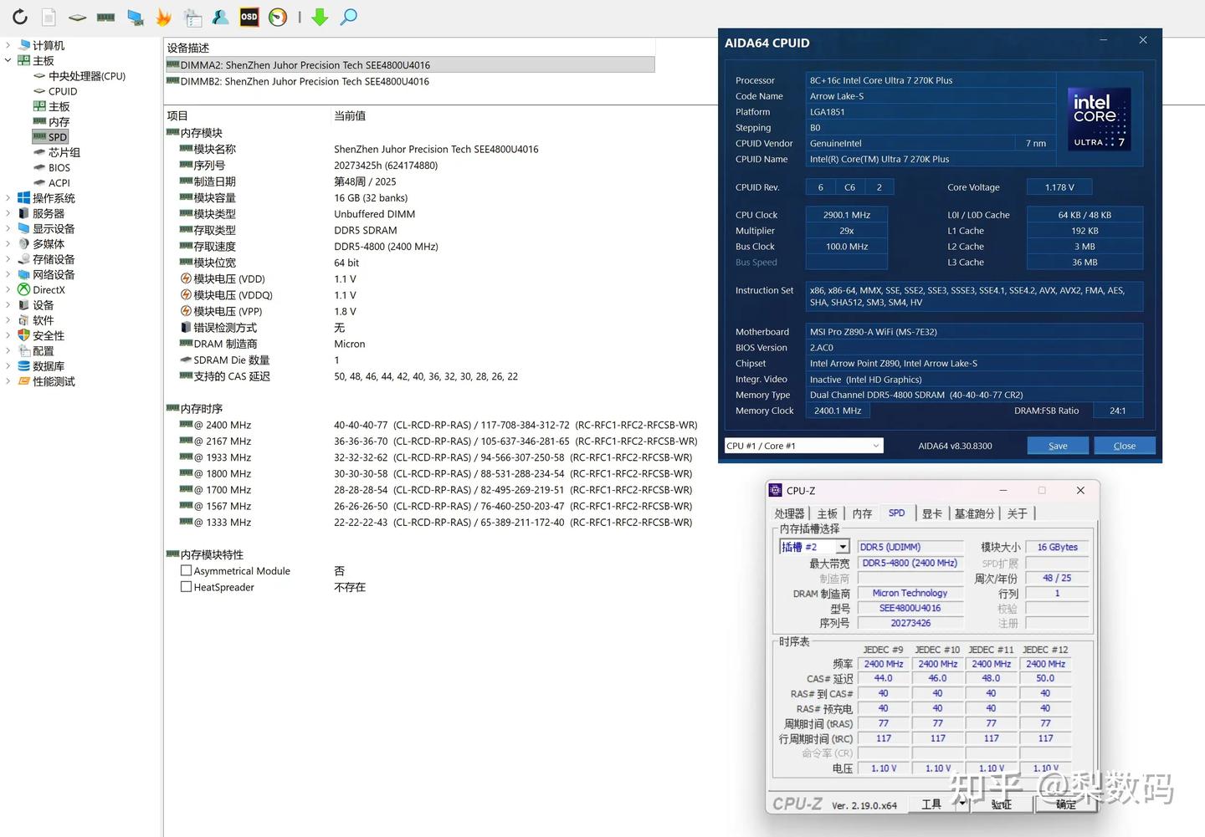Click the gauge benchmark toolbar icon

point(278,17)
